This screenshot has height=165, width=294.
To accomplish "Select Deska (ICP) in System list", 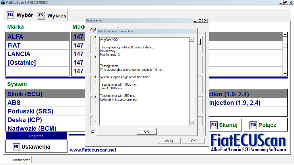I will click(45, 120).
